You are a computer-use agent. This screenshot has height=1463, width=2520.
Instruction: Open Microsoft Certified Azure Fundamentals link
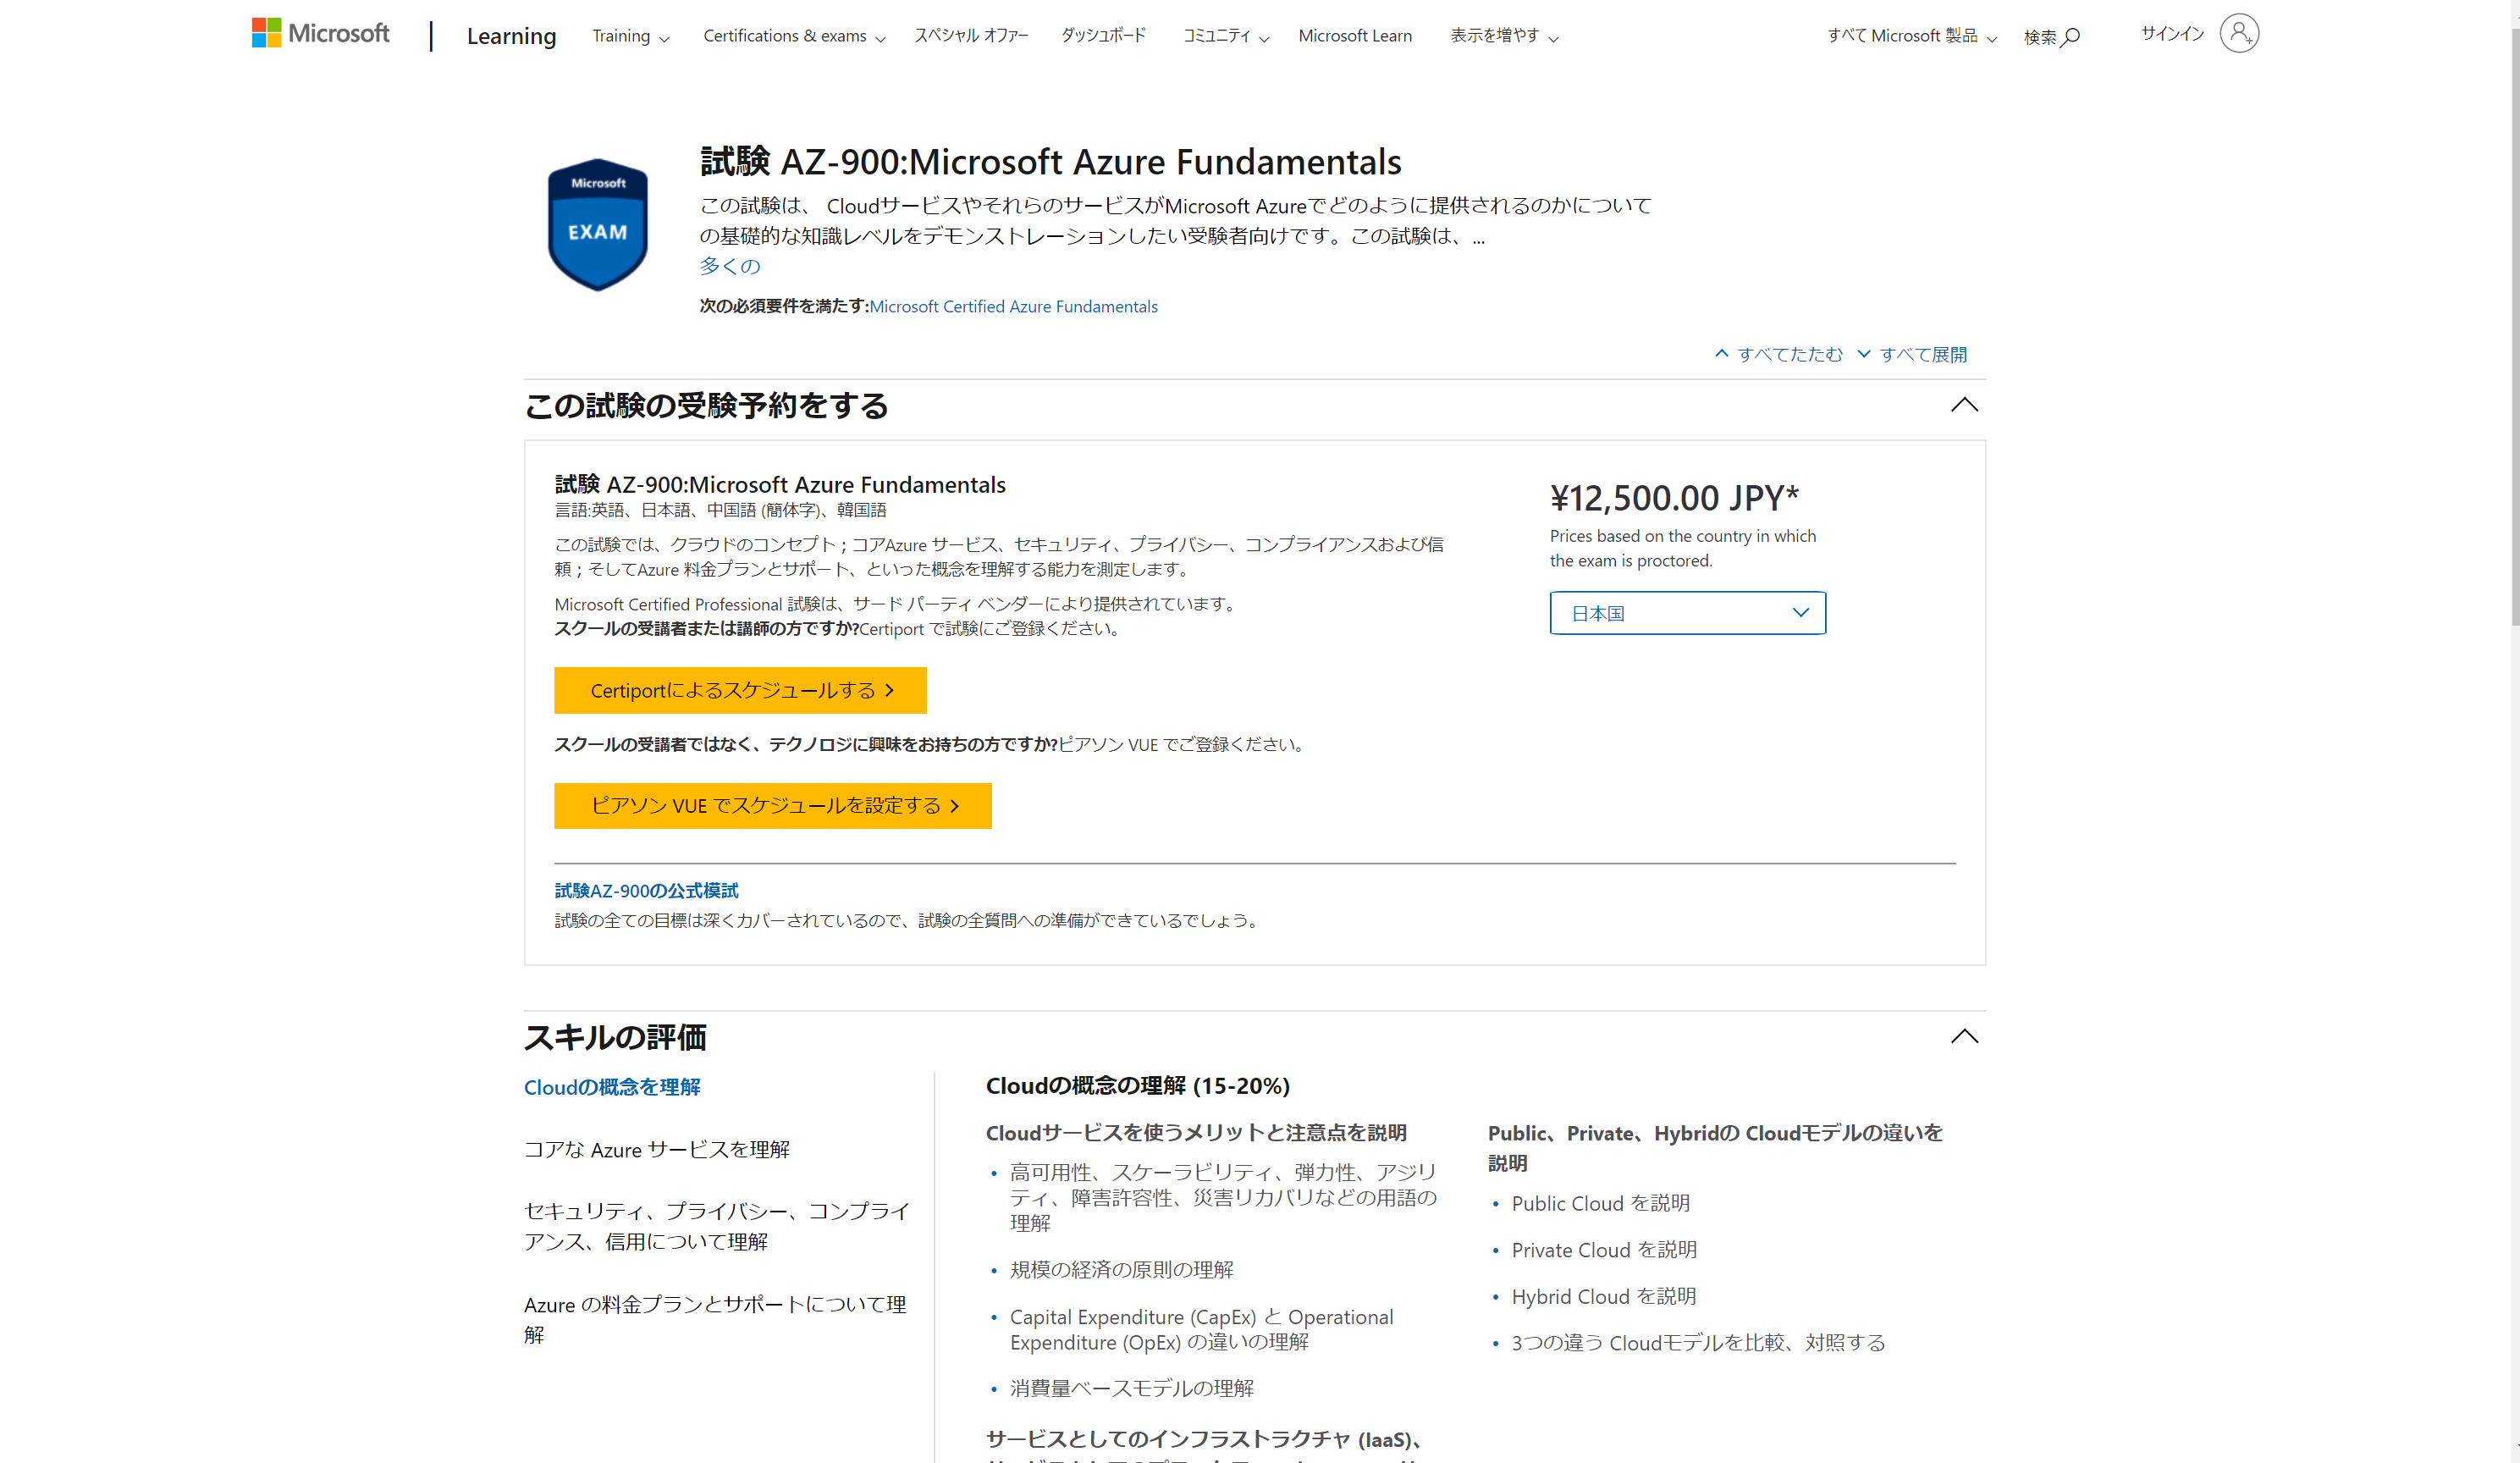1013,306
